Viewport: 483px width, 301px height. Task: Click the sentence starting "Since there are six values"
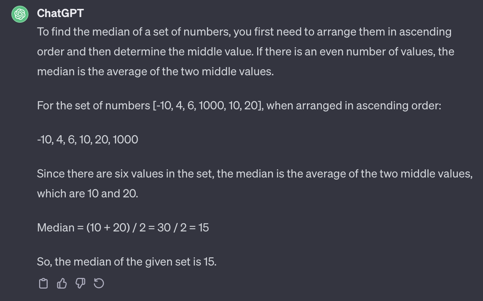[255, 174]
